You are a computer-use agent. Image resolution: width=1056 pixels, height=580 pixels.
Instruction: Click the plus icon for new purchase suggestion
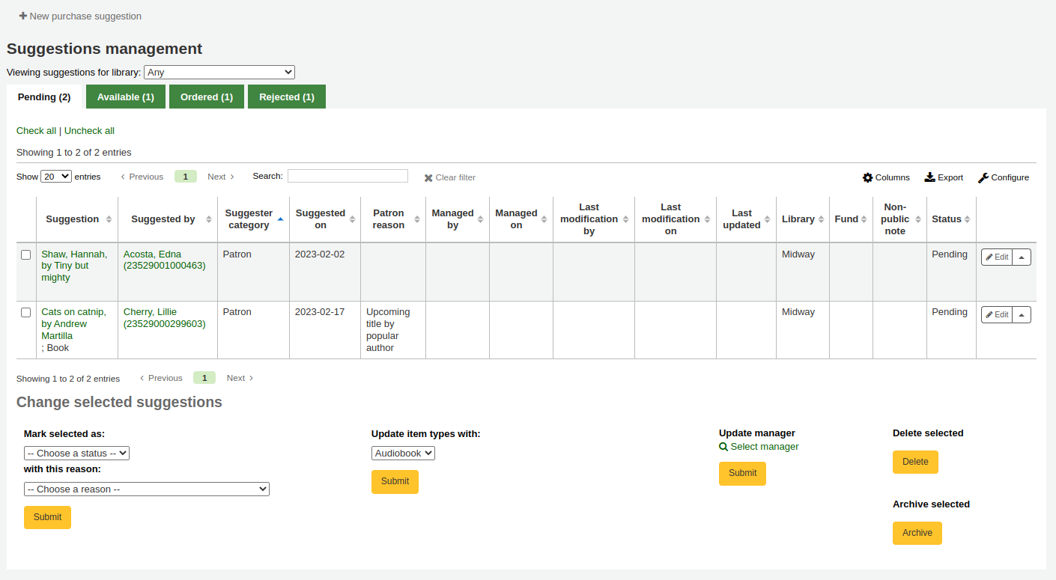point(23,15)
